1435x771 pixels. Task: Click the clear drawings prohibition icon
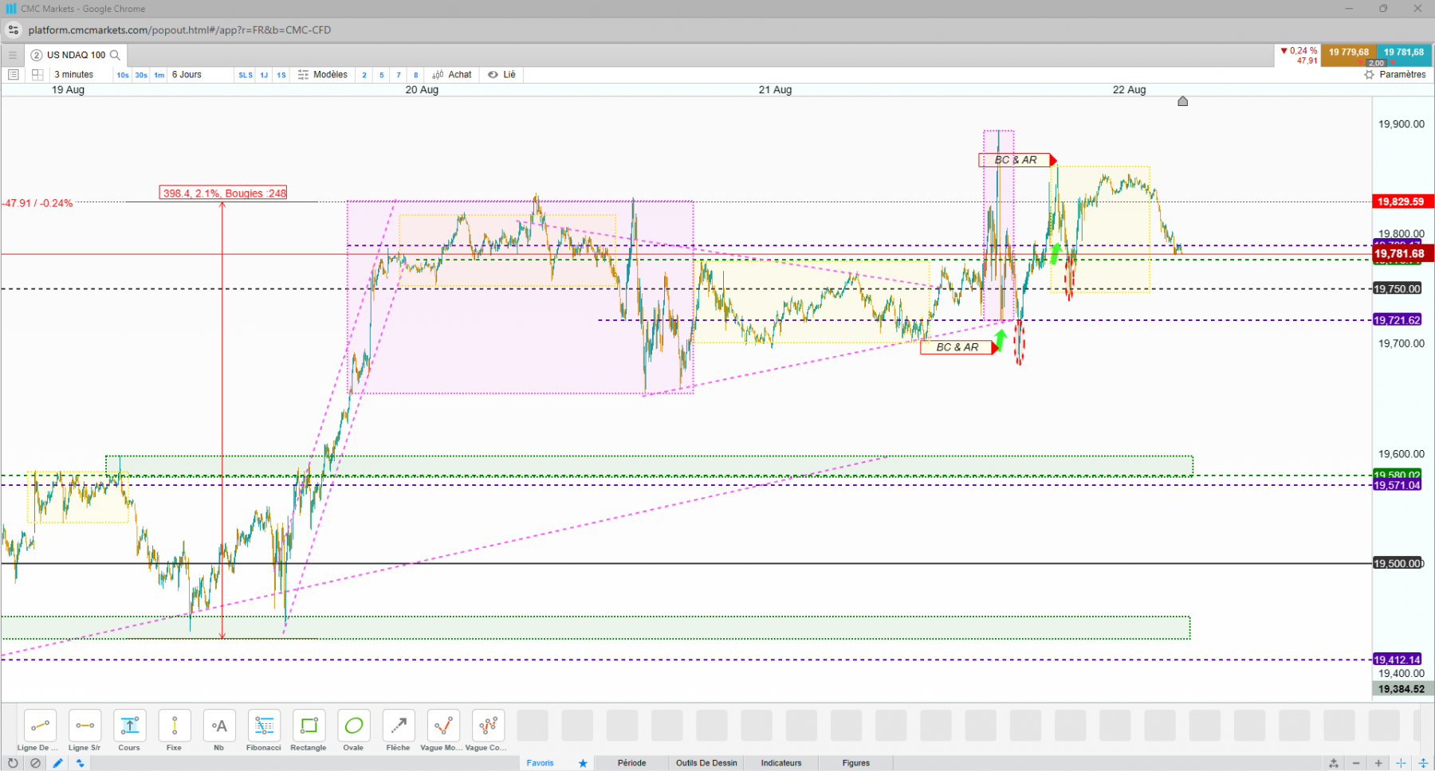(x=35, y=763)
